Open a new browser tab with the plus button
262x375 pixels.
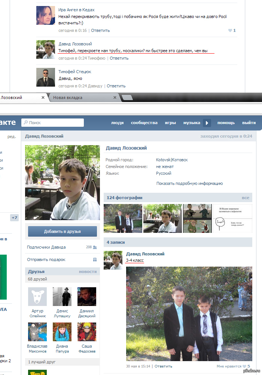[x=127, y=98]
